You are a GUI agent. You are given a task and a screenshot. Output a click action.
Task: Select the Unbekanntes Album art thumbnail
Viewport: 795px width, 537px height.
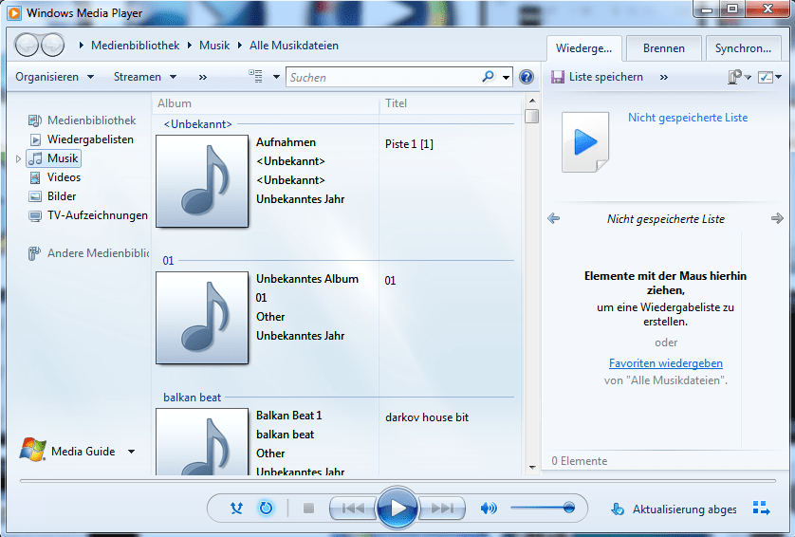pyautogui.click(x=202, y=318)
